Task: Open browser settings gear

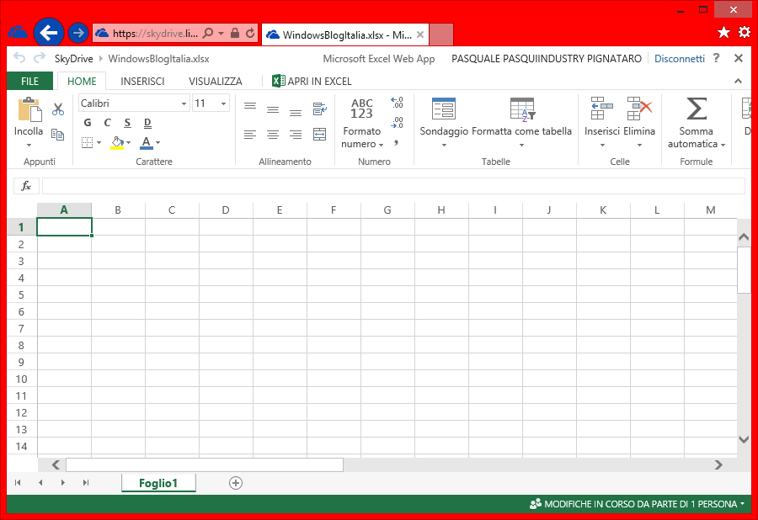Action: [x=745, y=32]
